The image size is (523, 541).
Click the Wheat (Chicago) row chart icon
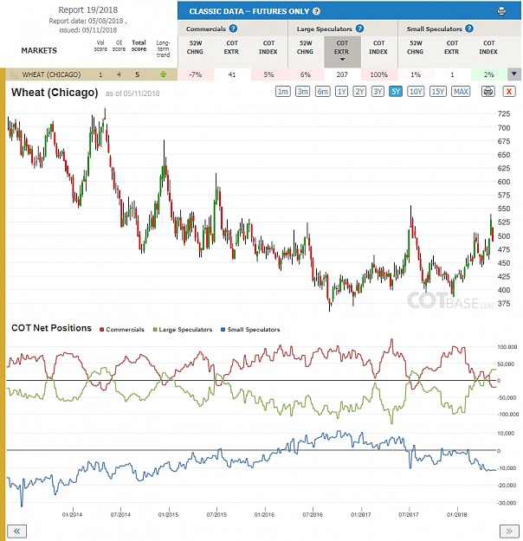tap(14, 74)
